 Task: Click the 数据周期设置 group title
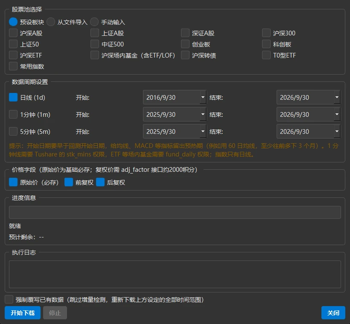coord(30,82)
